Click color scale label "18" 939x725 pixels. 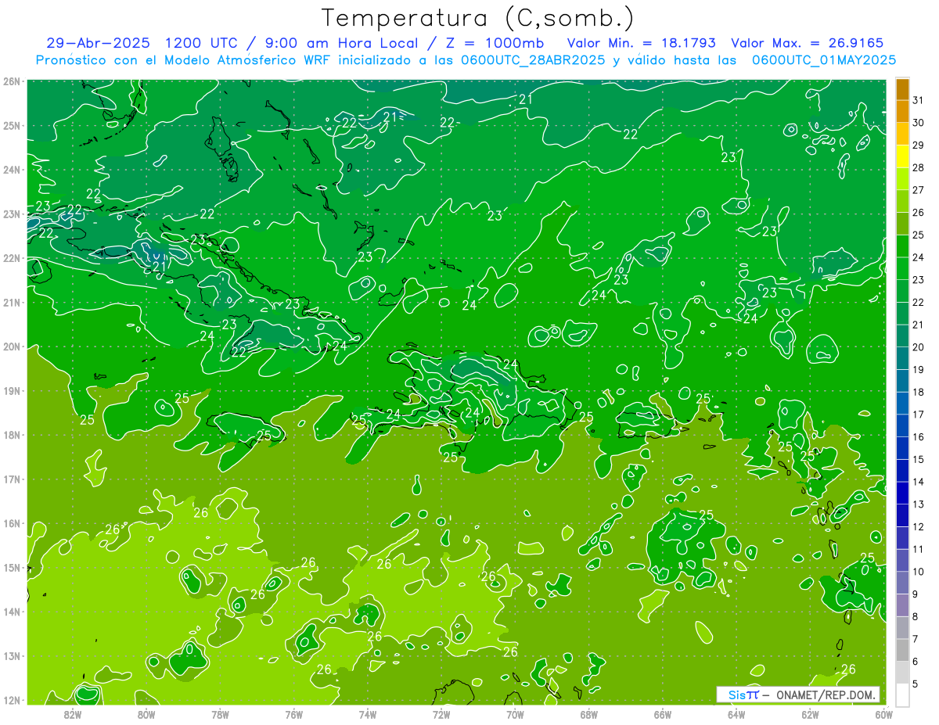click(x=919, y=392)
